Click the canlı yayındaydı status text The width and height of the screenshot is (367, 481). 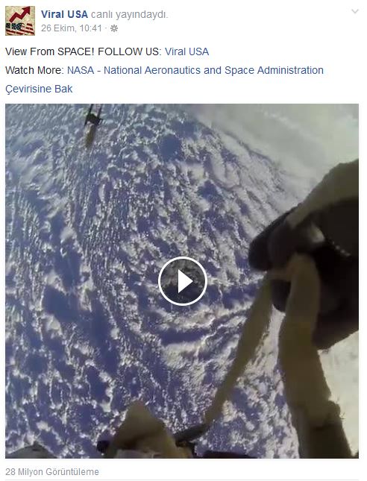pos(130,14)
